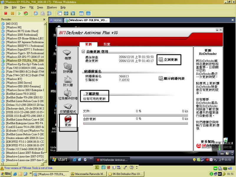Open the View menu
236x177 pixels.
23,7
